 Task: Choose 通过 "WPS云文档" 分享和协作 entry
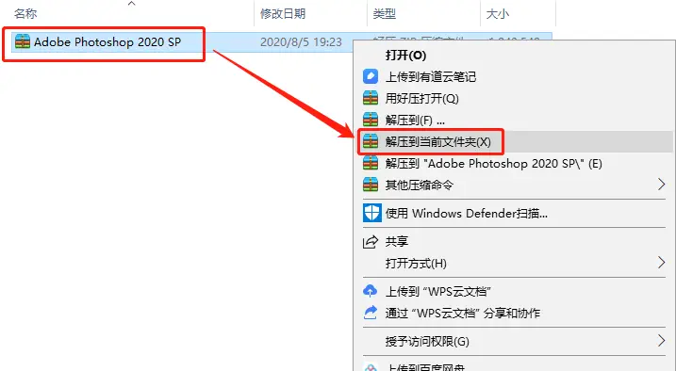point(463,313)
